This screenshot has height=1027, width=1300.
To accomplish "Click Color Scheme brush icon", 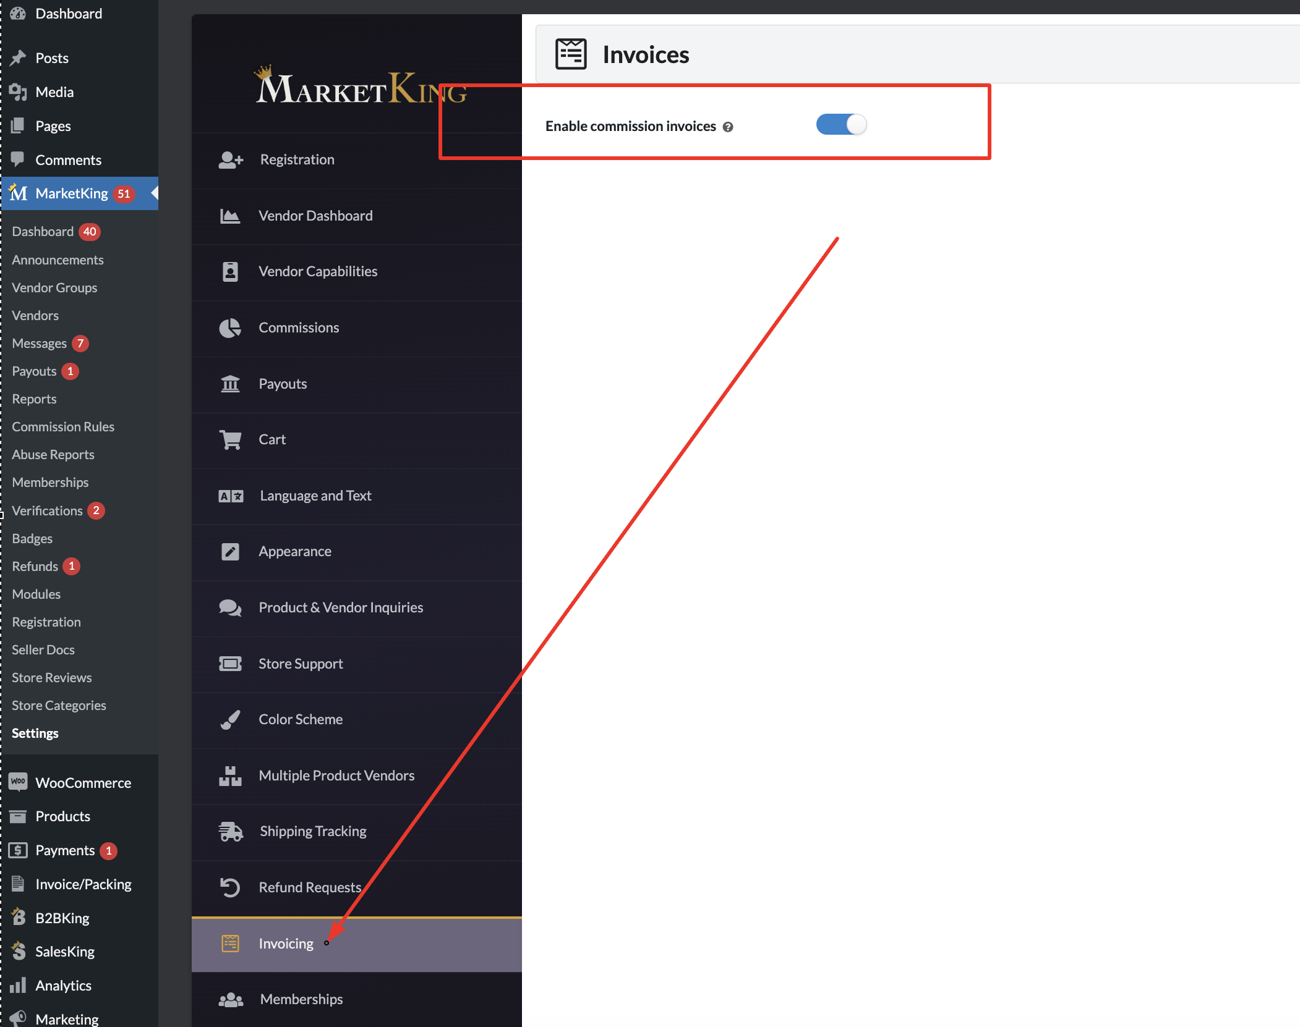I will [230, 720].
